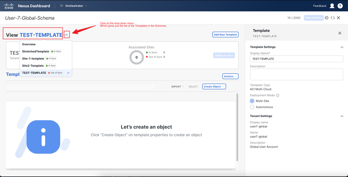This screenshot has height=177, width=348.
Task: Click the Description text area
Action: click(297, 74)
